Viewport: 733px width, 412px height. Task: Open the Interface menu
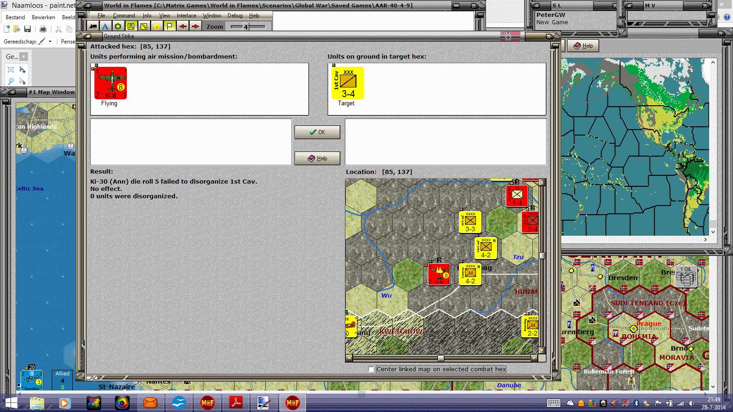pyautogui.click(x=186, y=15)
